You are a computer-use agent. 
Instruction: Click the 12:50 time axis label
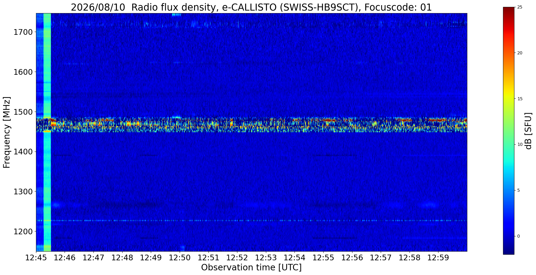click(x=180, y=257)
